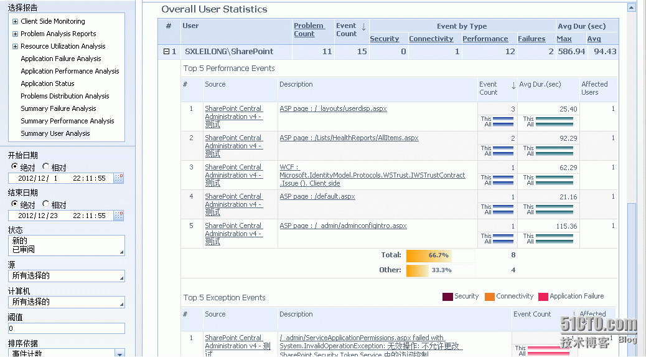Click the Security legend color swatch
Screen dimensions: 646x357
447,297
